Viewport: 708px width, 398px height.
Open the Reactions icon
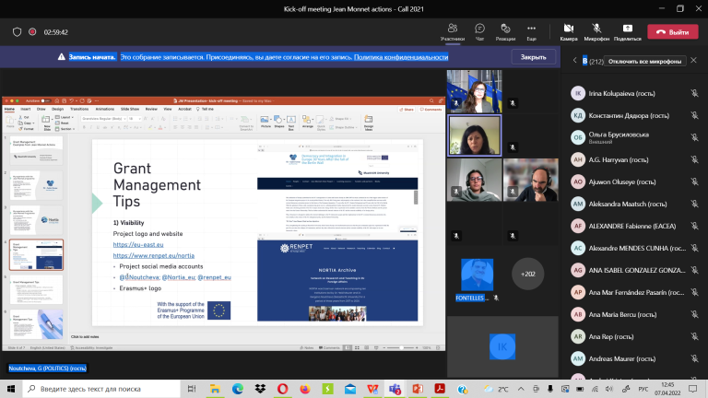(505, 29)
